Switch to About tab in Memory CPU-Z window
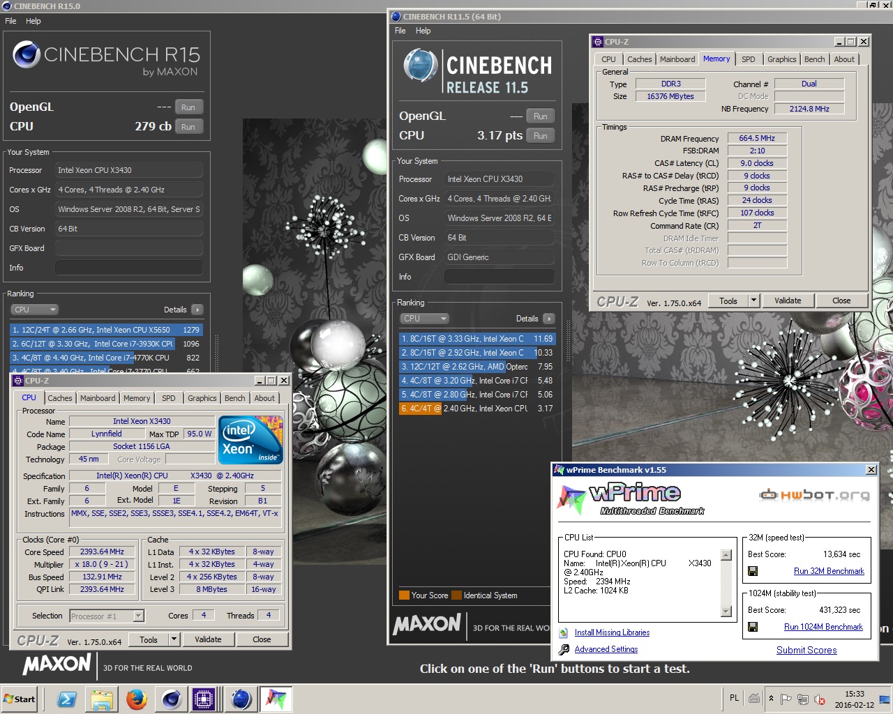The width and height of the screenshot is (893, 714). point(844,59)
